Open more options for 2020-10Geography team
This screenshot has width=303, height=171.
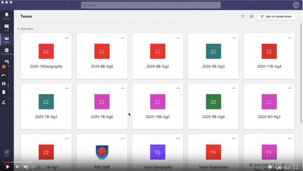click(67, 38)
